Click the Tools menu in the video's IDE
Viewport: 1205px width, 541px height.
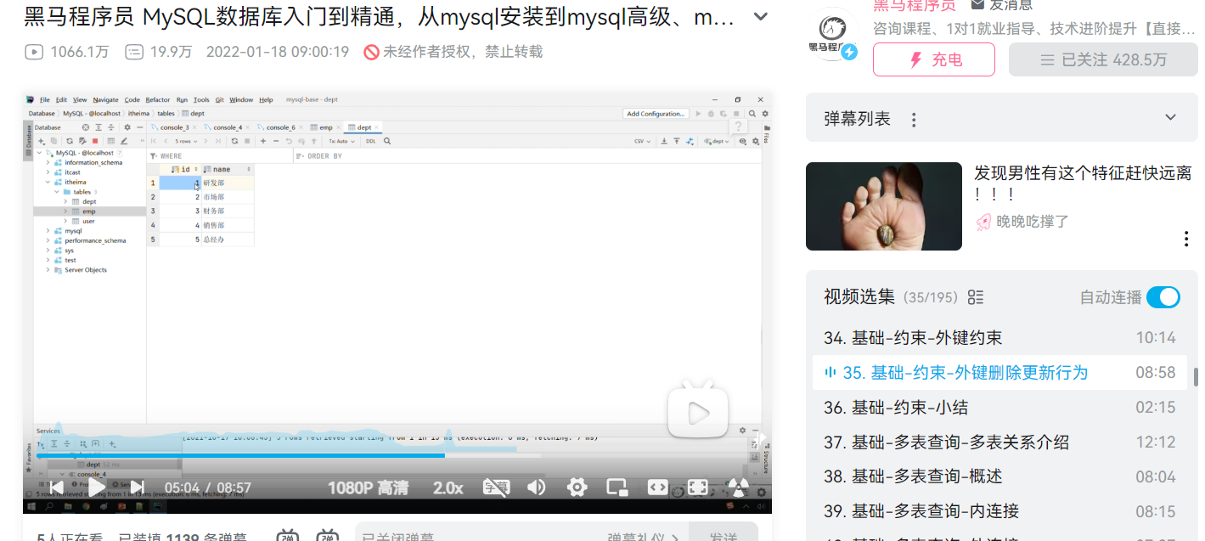click(x=201, y=100)
